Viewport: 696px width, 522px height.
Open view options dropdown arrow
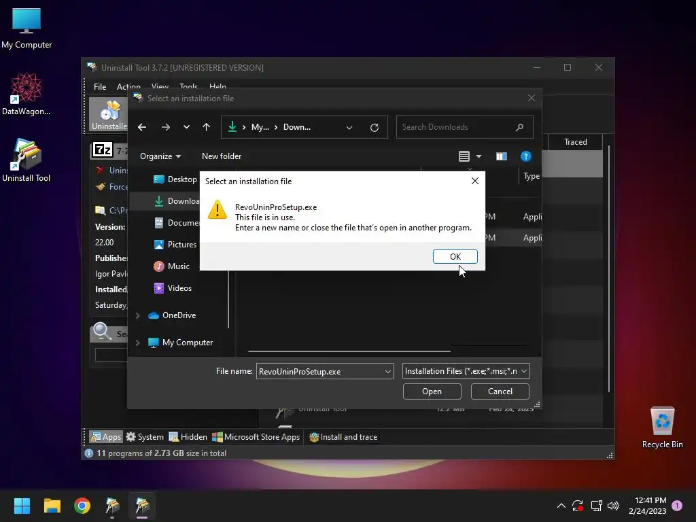coord(478,156)
